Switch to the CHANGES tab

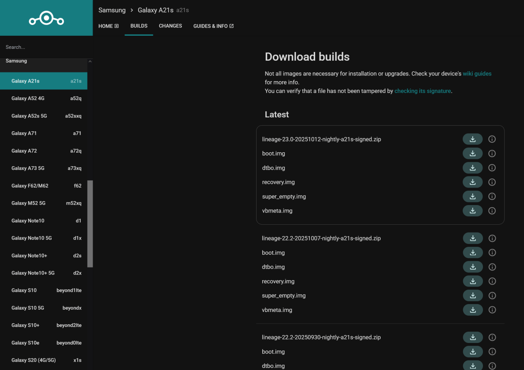coord(170,26)
